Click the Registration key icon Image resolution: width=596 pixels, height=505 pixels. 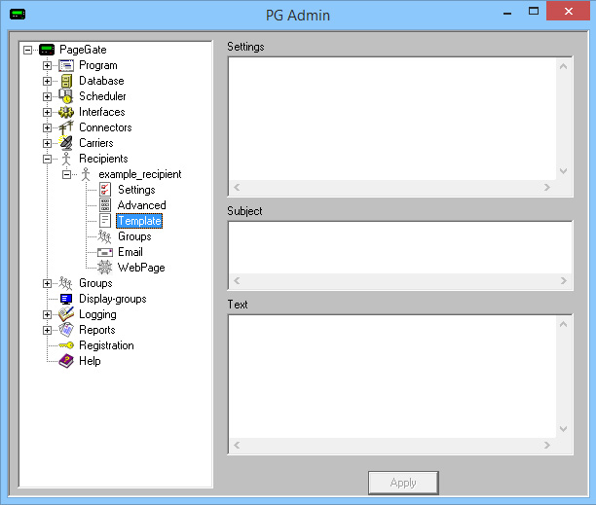(66, 345)
